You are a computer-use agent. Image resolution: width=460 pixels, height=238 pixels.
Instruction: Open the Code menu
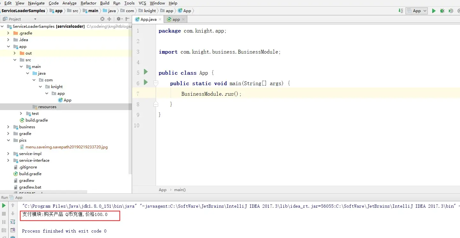click(x=54, y=3)
